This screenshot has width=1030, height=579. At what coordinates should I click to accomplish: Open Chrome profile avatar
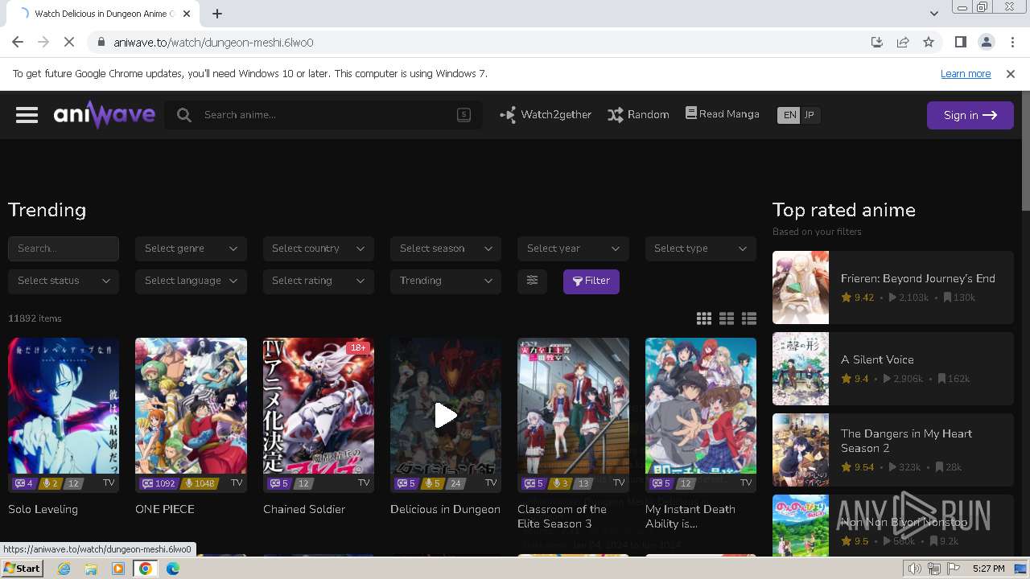click(x=986, y=43)
